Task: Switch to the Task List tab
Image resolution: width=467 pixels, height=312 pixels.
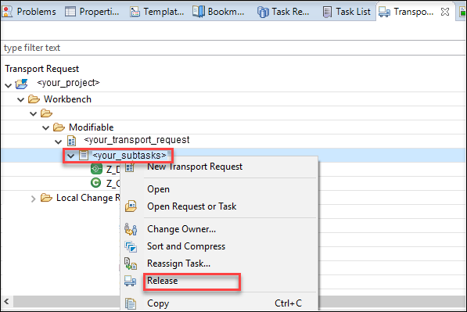Action: tap(347, 12)
